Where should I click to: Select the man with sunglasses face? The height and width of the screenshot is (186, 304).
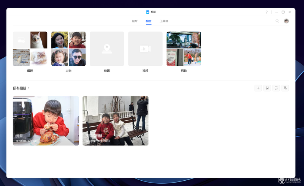coord(77,58)
